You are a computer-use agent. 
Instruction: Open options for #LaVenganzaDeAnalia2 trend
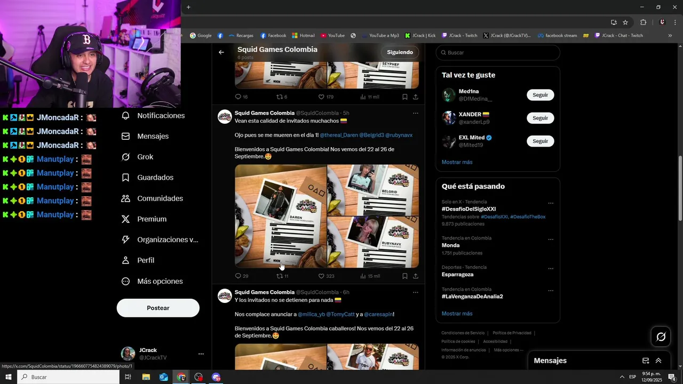pyautogui.click(x=551, y=291)
